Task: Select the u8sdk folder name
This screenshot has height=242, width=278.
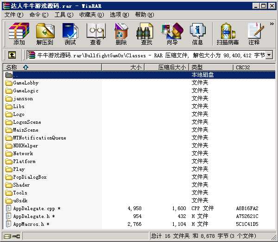Action: (x=20, y=200)
